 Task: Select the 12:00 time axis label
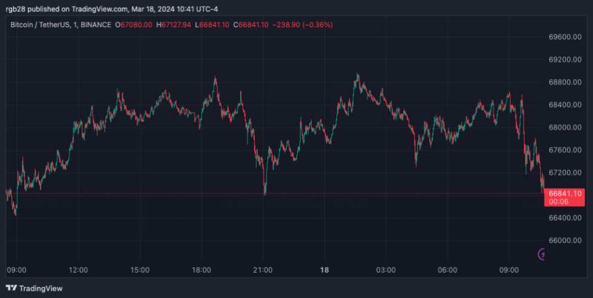[x=78, y=270]
